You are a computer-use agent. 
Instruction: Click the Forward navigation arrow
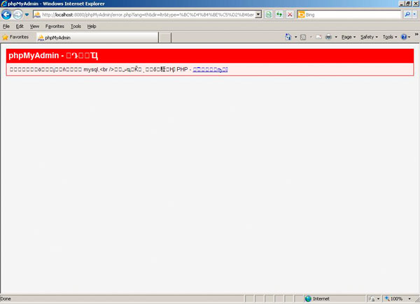(17, 15)
